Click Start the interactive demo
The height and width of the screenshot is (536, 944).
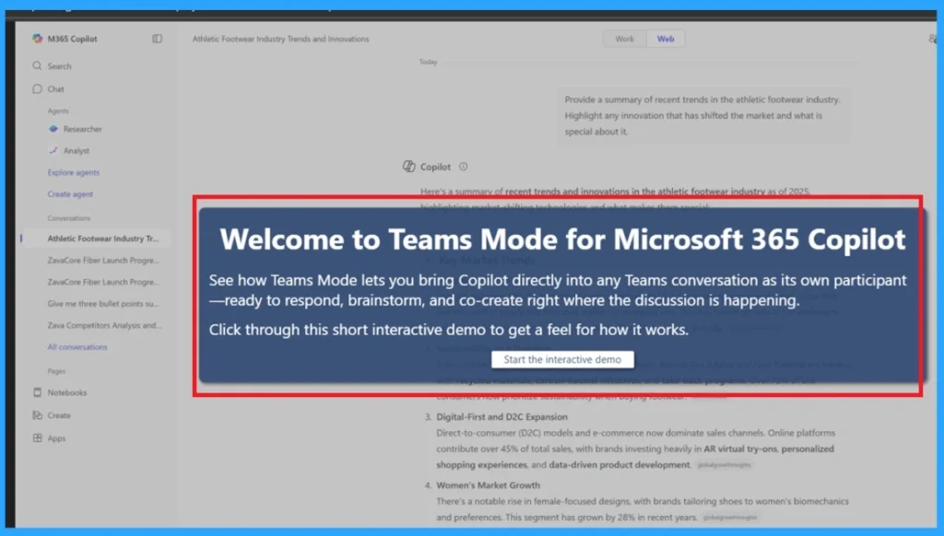click(562, 359)
